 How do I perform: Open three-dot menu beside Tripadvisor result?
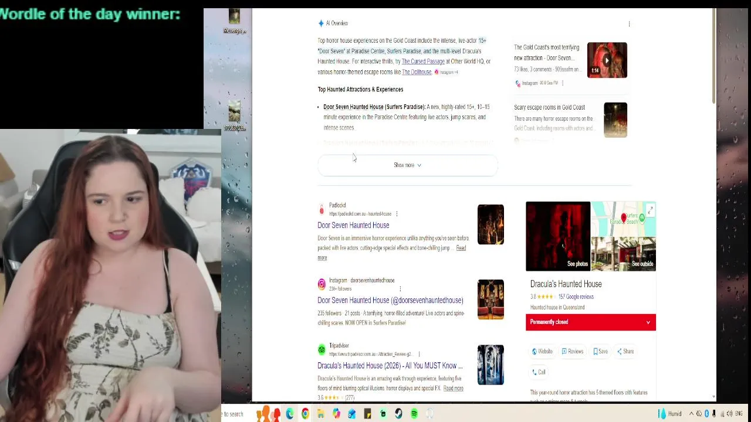(x=418, y=354)
